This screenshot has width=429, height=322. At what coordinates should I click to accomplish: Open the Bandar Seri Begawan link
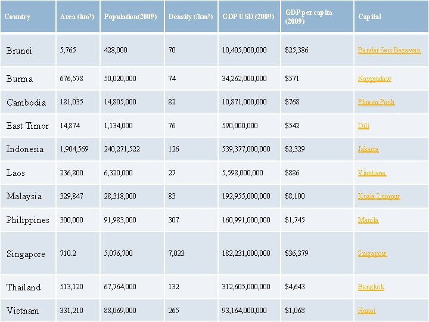point(389,50)
